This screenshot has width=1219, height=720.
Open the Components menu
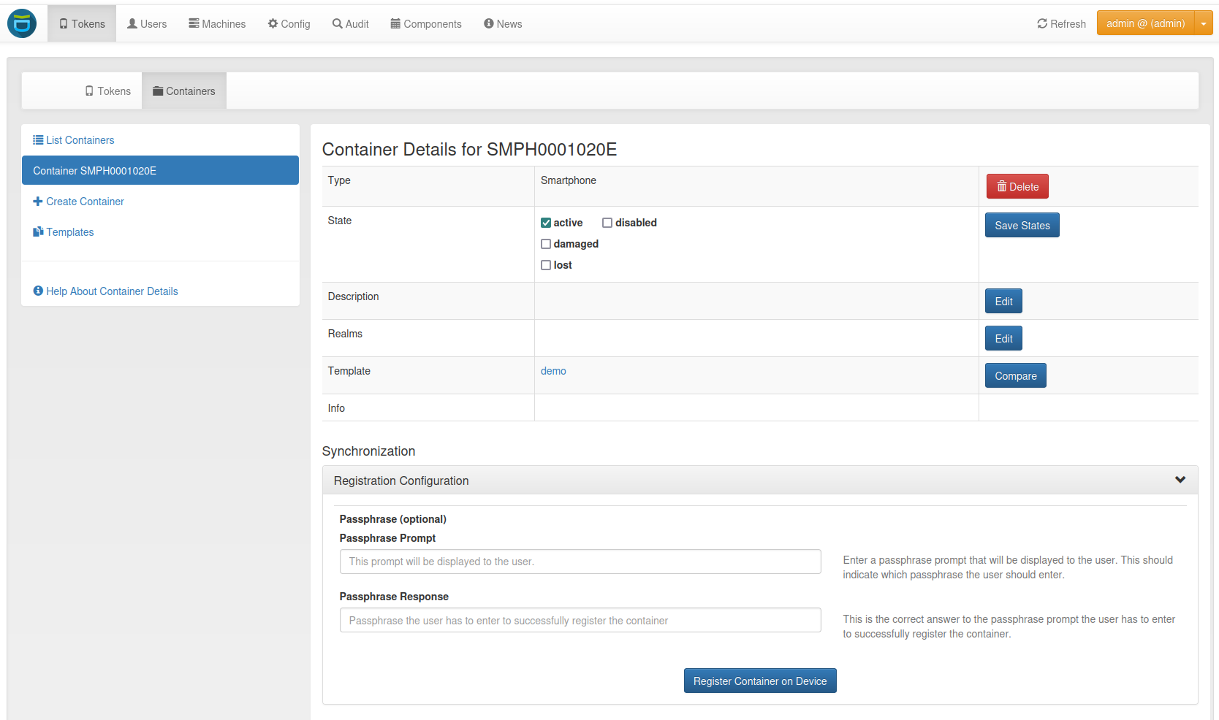[x=426, y=23]
